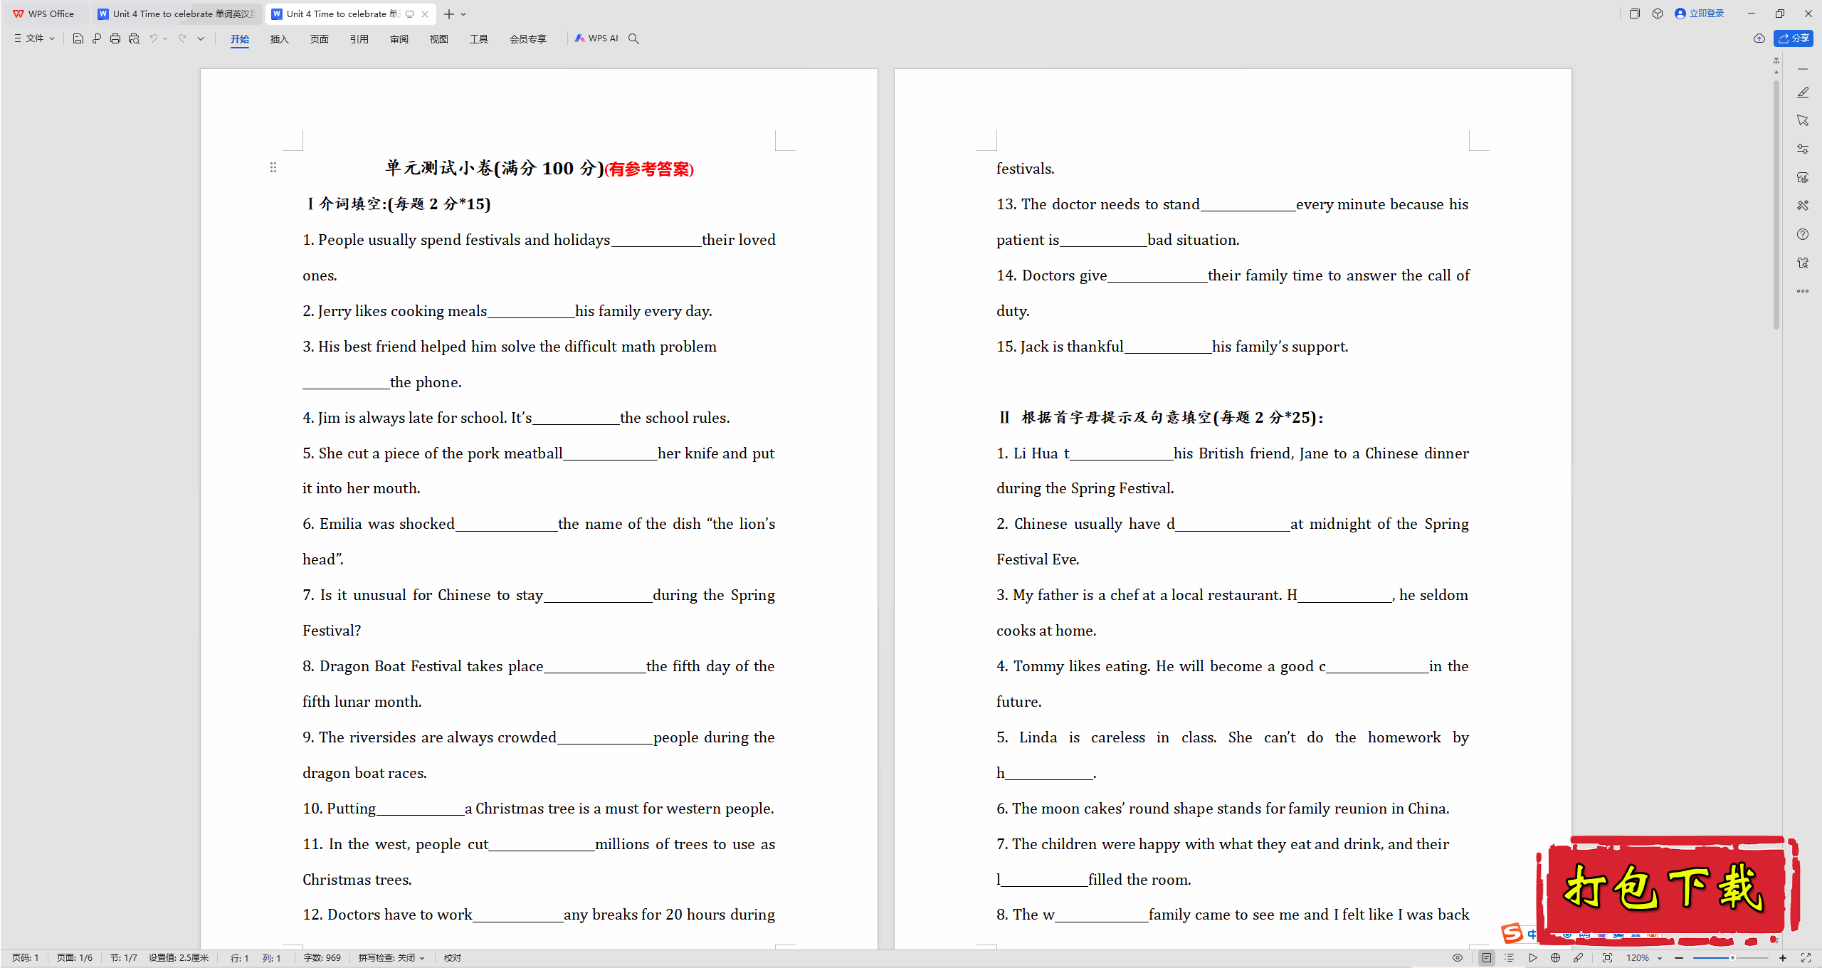Image resolution: width=1822 pixels, height=968 pixels.
Task: Click the zoom out minus button
Action: [x=1679, y=958]
